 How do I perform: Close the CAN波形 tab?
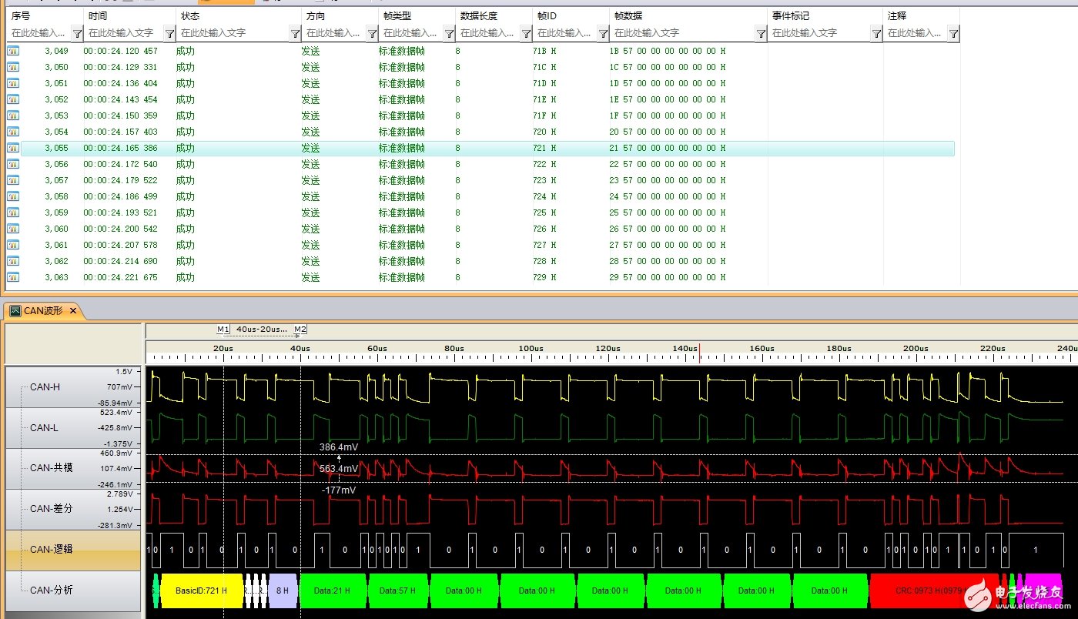pyautogui.click(x=73, y=311)
